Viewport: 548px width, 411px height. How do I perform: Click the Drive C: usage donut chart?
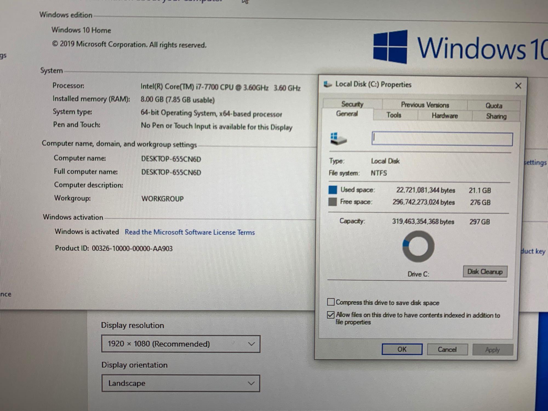point(418,246)
